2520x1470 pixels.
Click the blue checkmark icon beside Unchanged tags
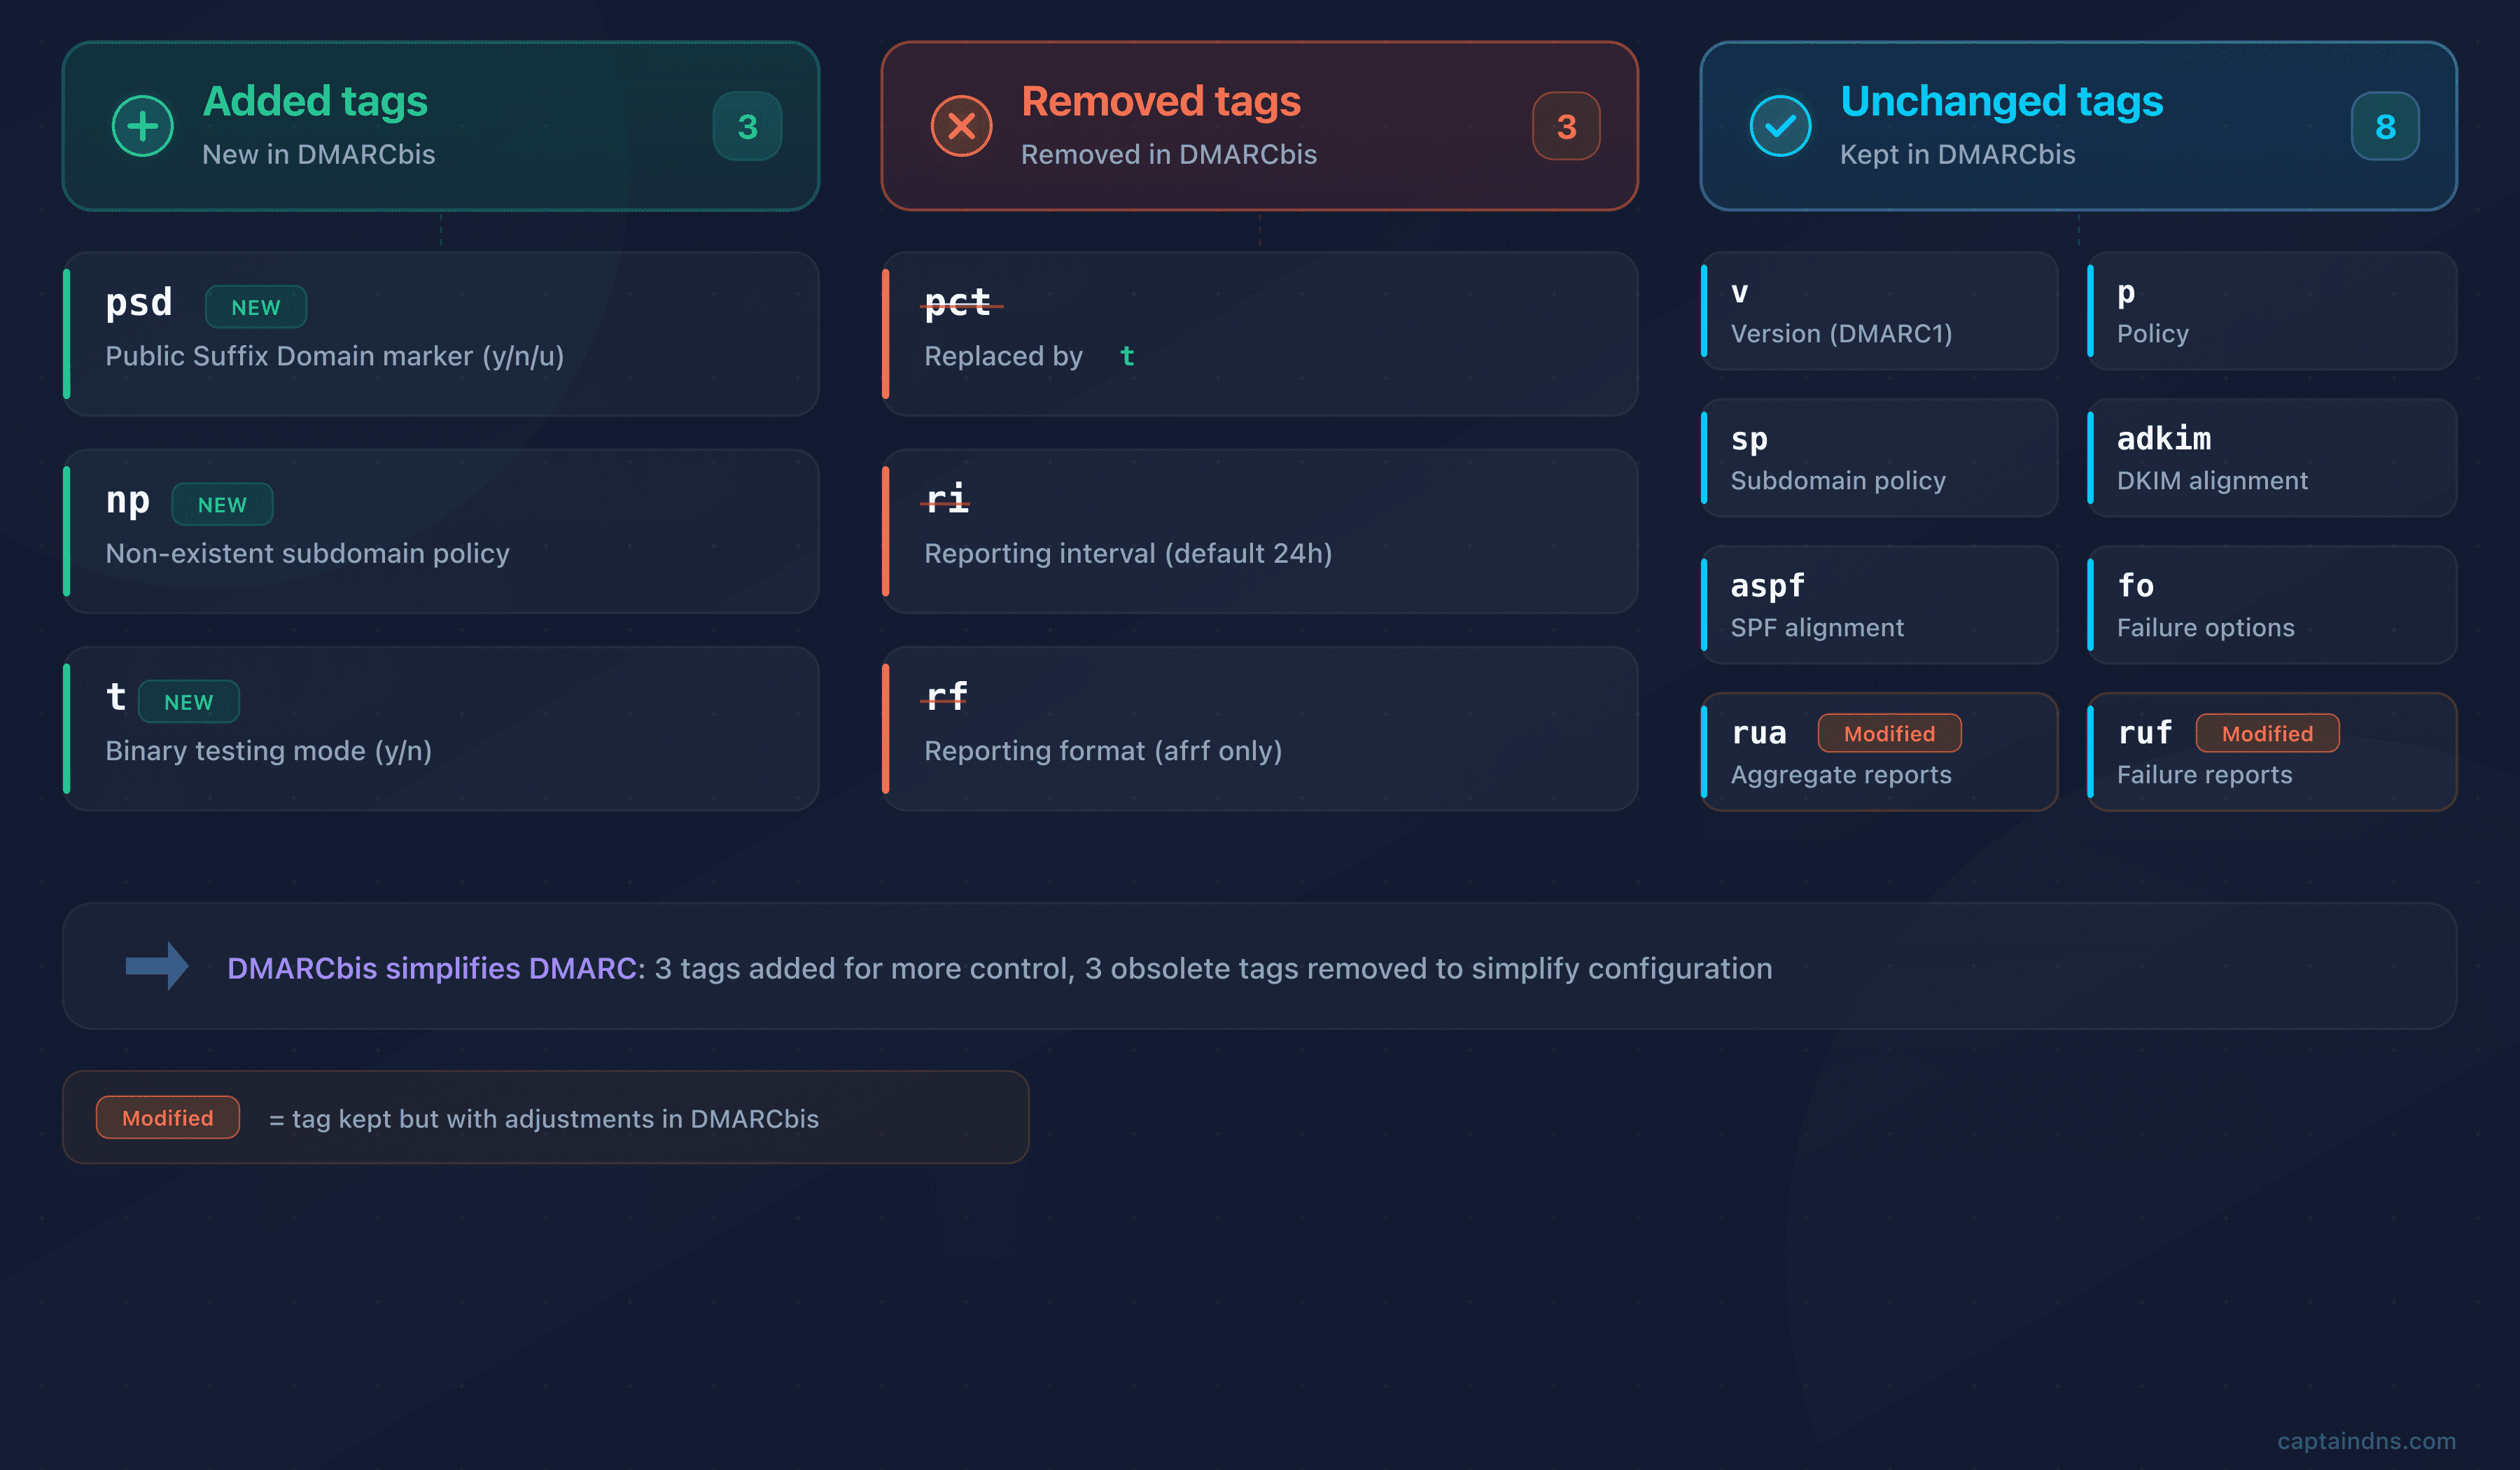click(x=1780, y=126)
